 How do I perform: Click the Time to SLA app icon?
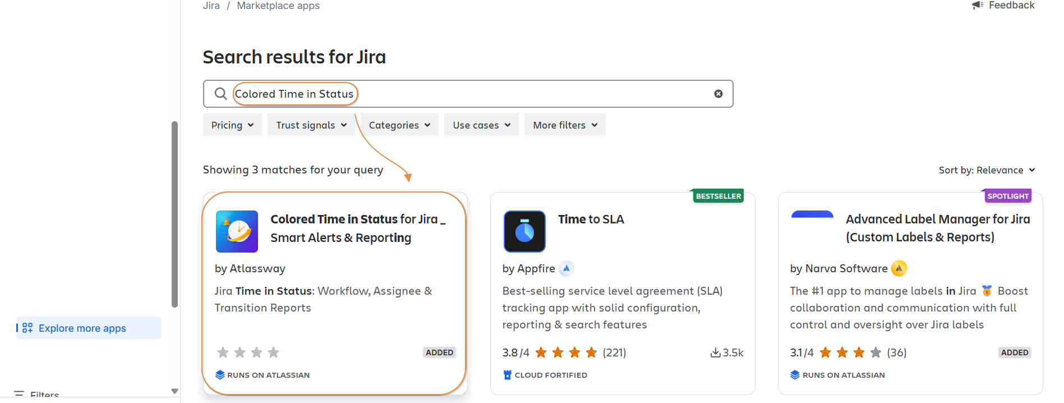pyautogui.click(x=524, y=231)
